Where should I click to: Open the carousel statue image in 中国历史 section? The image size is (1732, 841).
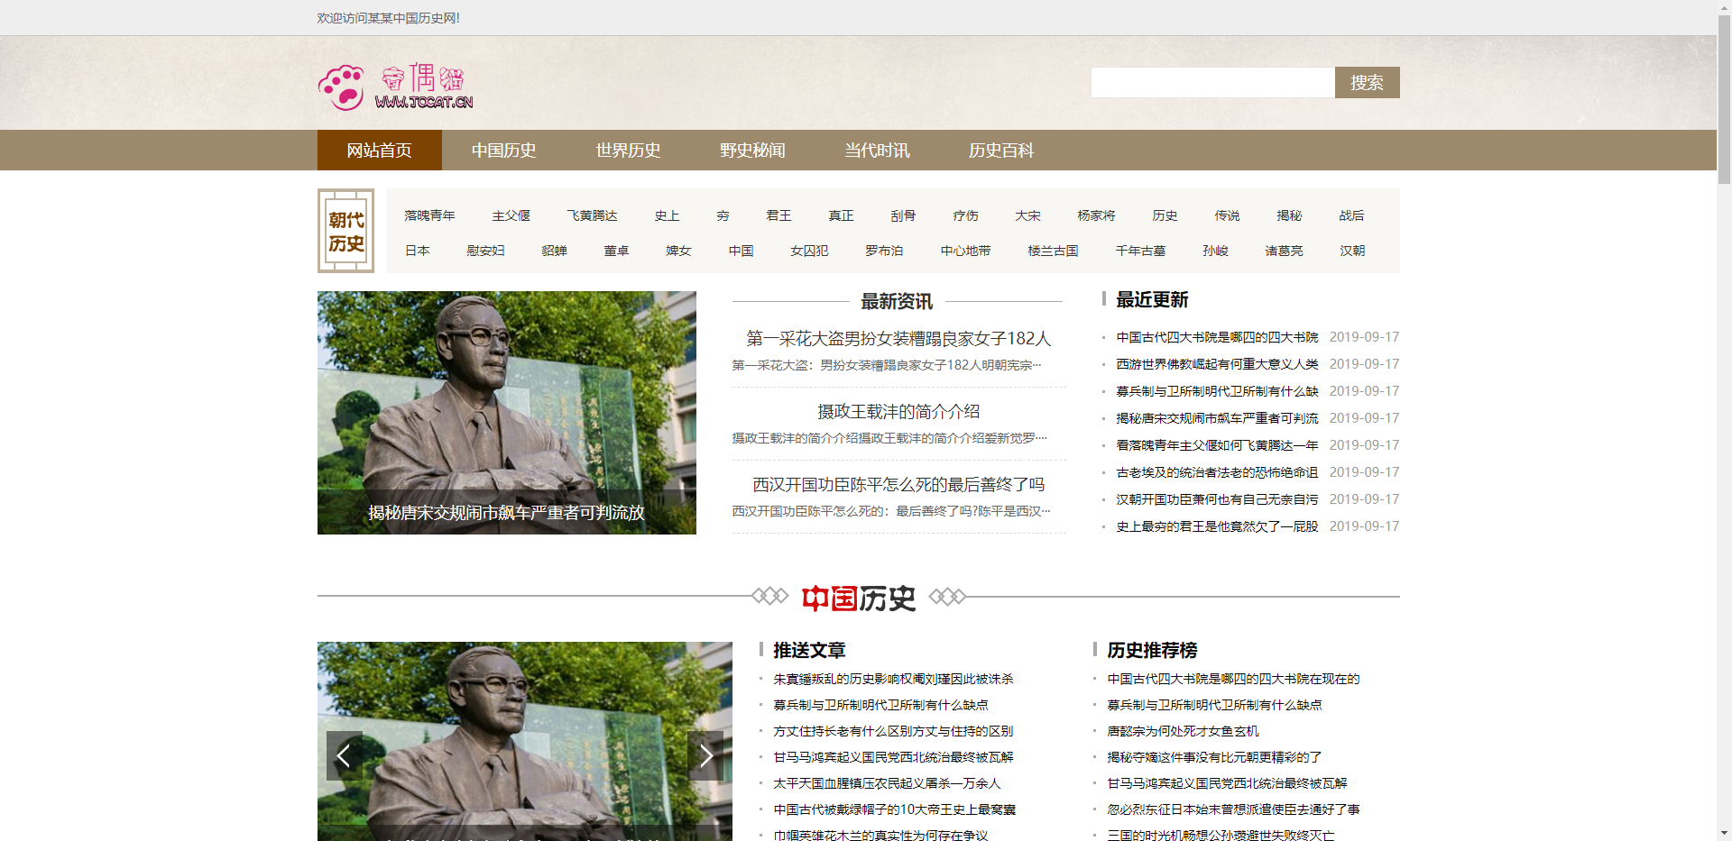click(525, 741)
